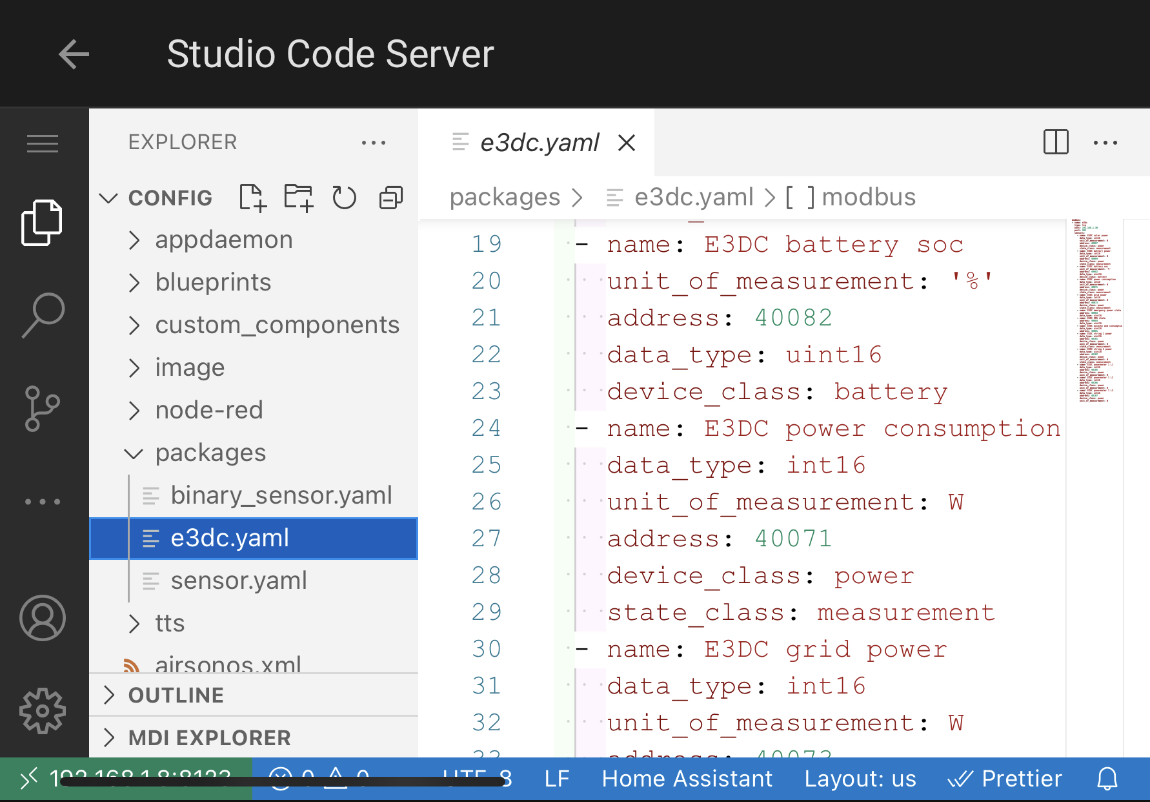
Task: Open Manage settings gear icon
Action: [43, 710]
